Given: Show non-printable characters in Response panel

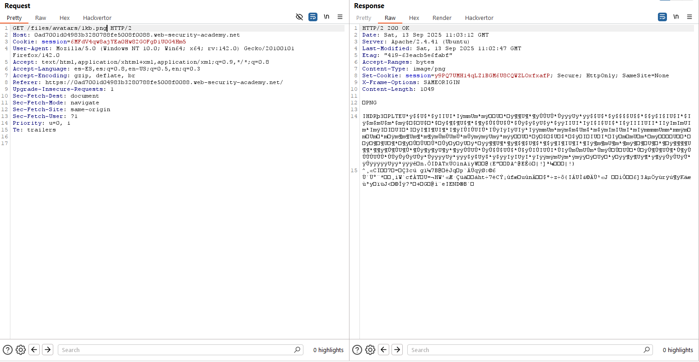Looking at the screenshot, I should coord(676,17).
